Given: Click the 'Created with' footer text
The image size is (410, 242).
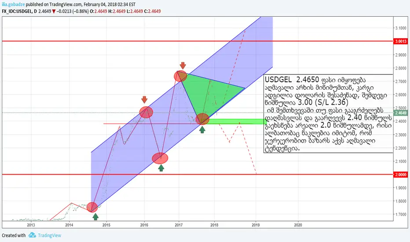Looking at the screenshot, I should (x=14, y=235).
